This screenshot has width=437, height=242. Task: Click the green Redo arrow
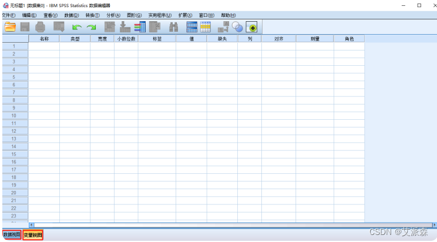click(x=92, y=27)
